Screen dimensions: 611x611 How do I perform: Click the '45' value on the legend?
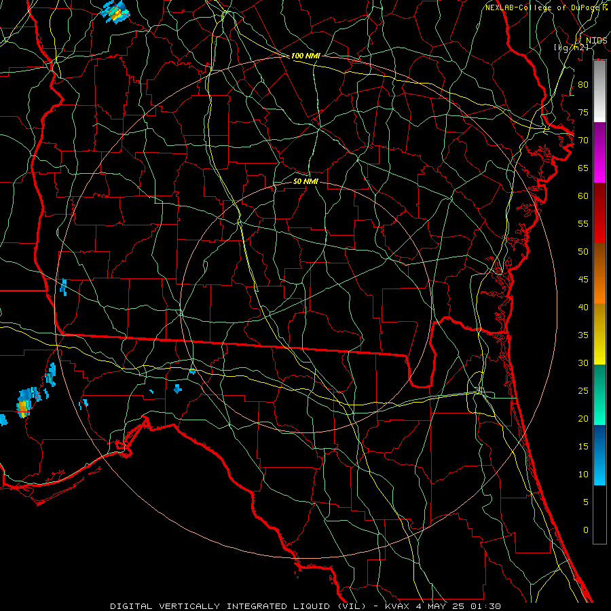(583, 280)
